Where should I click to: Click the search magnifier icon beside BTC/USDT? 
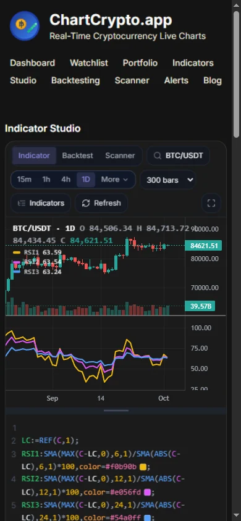point(158,156)
